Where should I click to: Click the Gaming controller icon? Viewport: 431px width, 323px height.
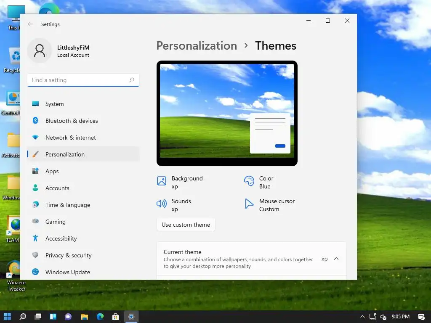pyautogui.click(x=35, y=221)
